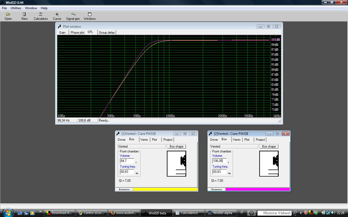Image resolution: width=348 pixels, height=217 pixels.
Task: Click the magenta plot color bar
Action: [x=257, y=189]
